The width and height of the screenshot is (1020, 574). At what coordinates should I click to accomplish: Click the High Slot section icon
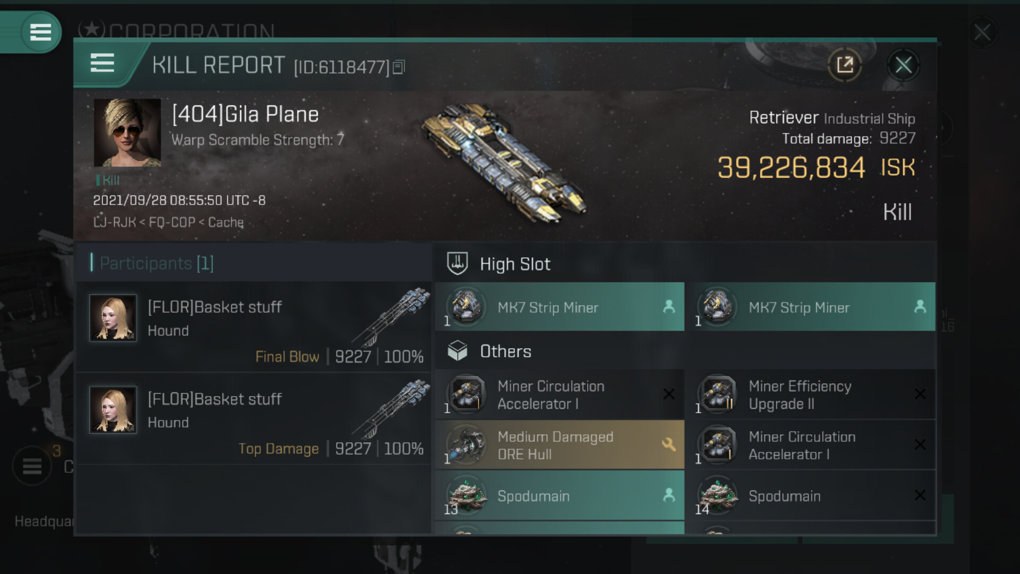pos(457,264)
